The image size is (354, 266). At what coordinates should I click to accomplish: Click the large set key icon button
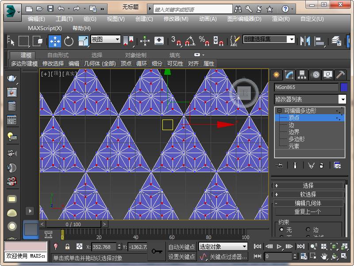coord(157,251)
